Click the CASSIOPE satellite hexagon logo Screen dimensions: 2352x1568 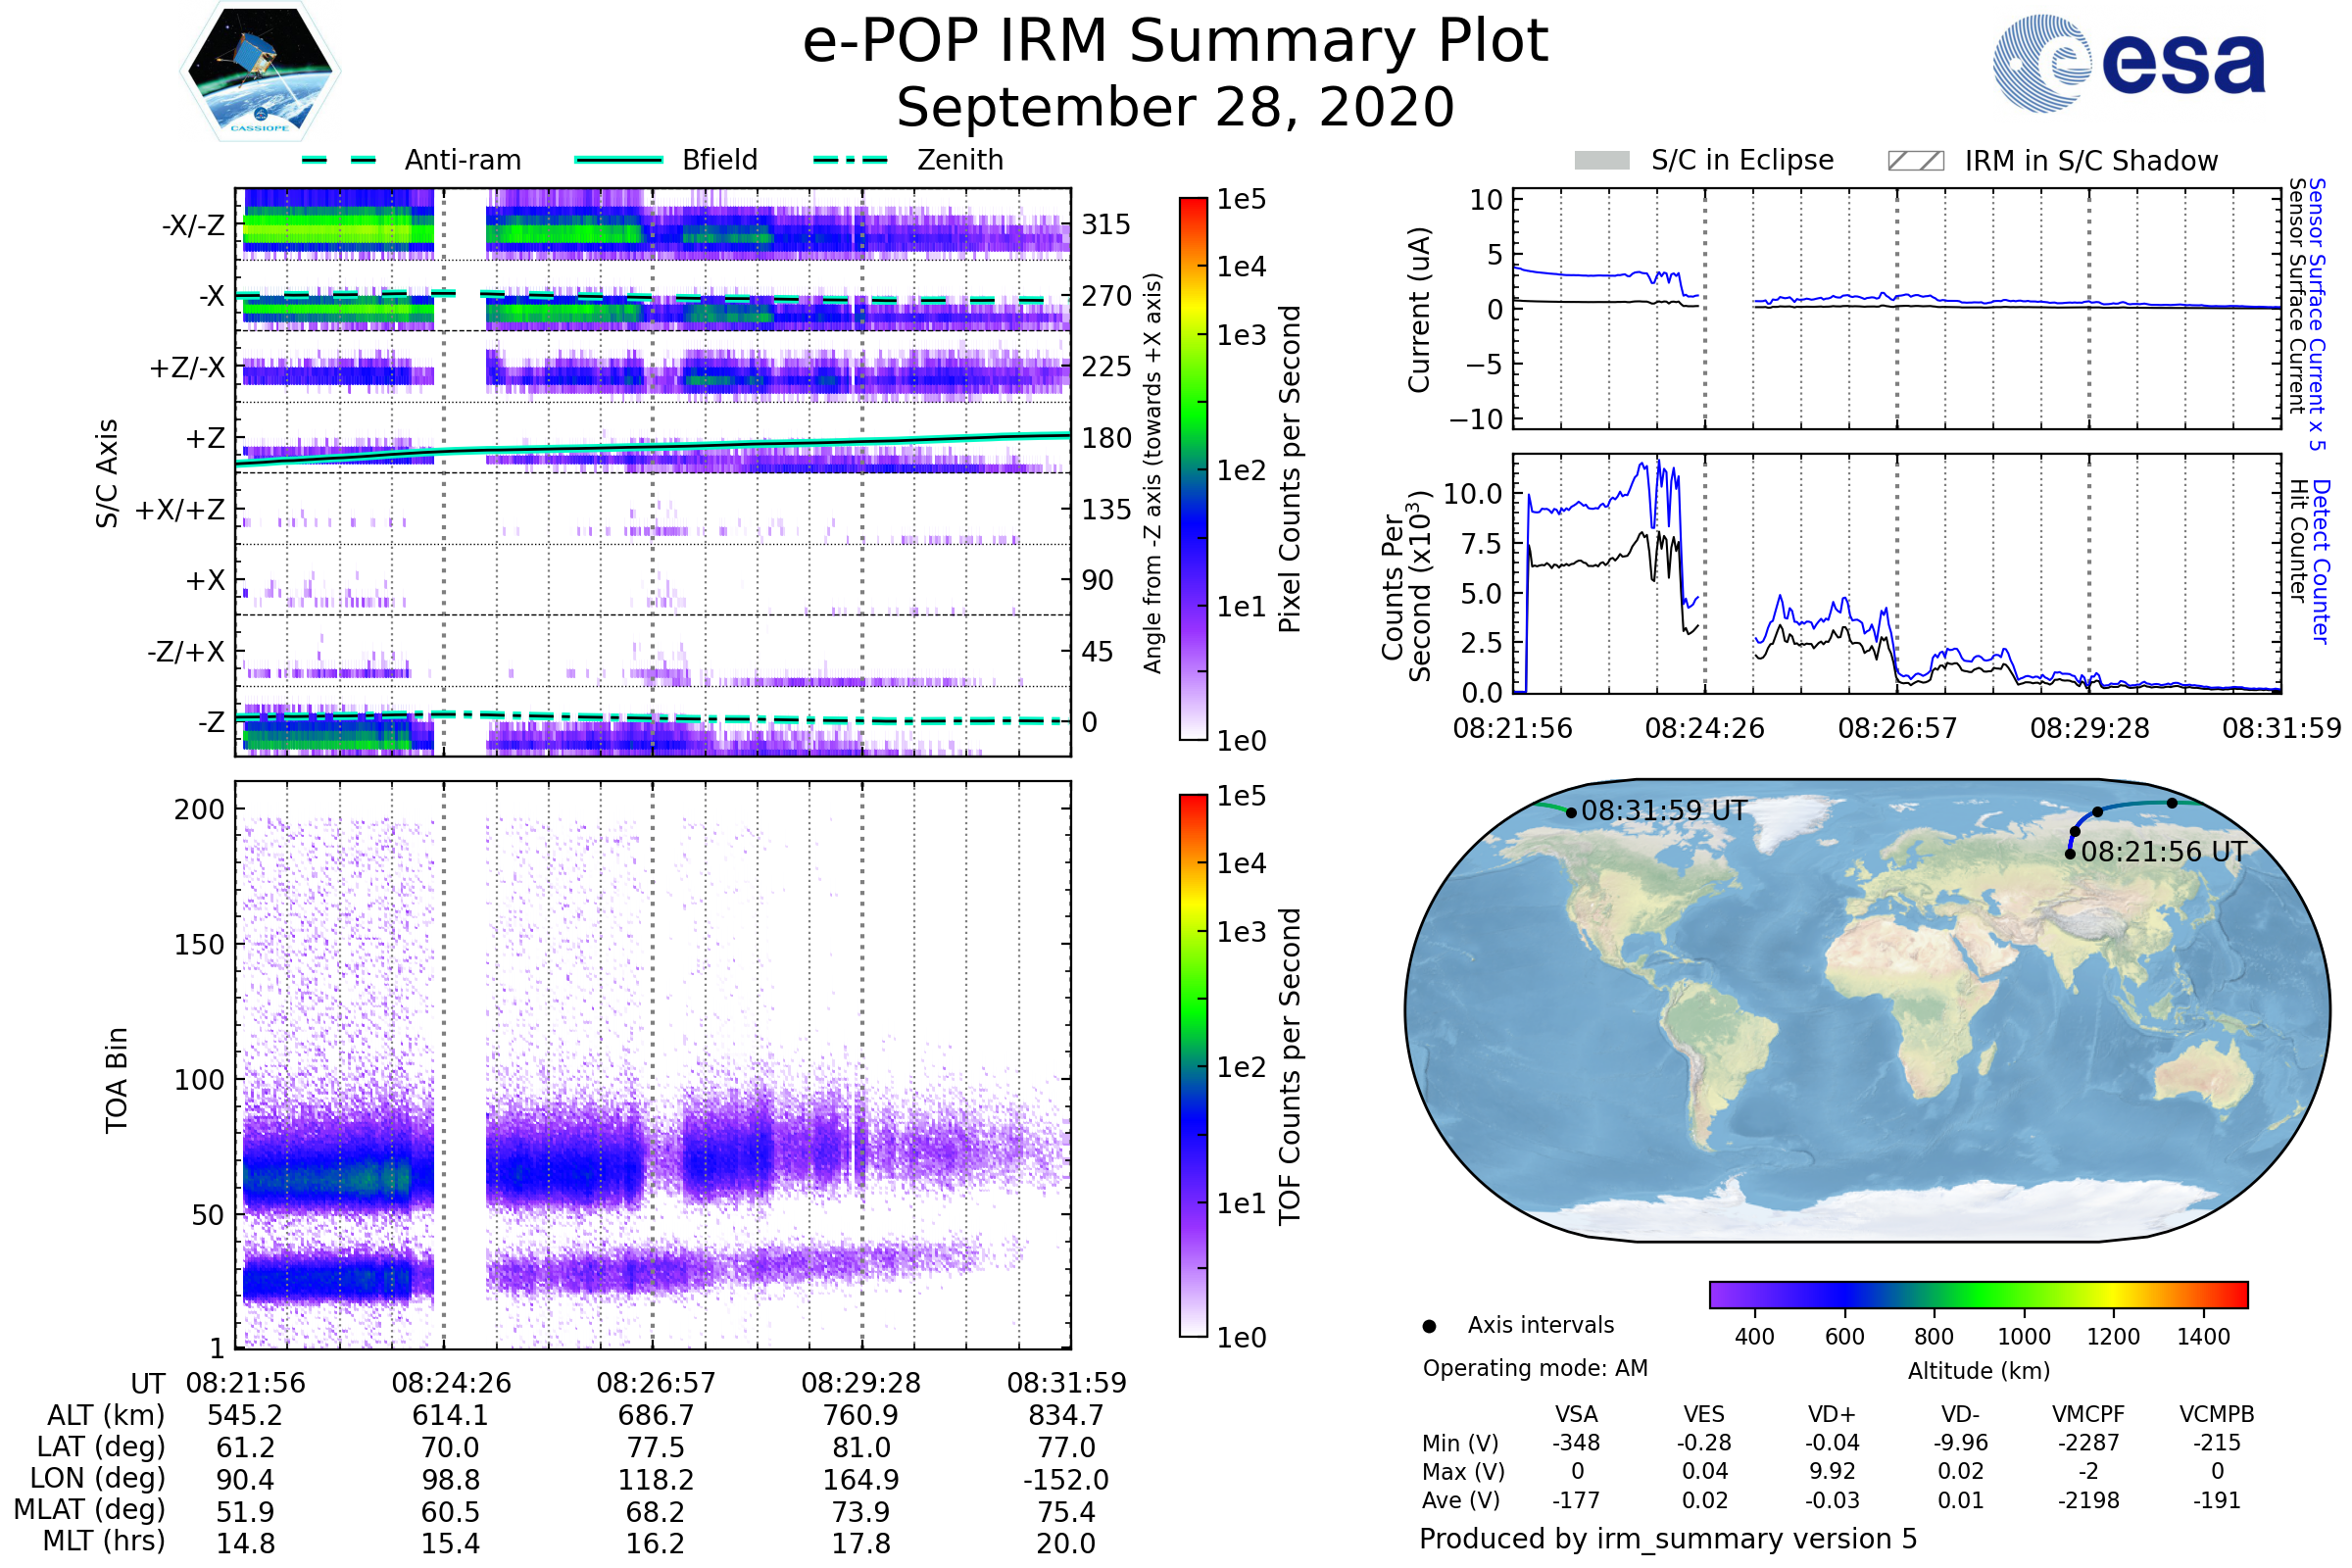[x=260, y=72]
